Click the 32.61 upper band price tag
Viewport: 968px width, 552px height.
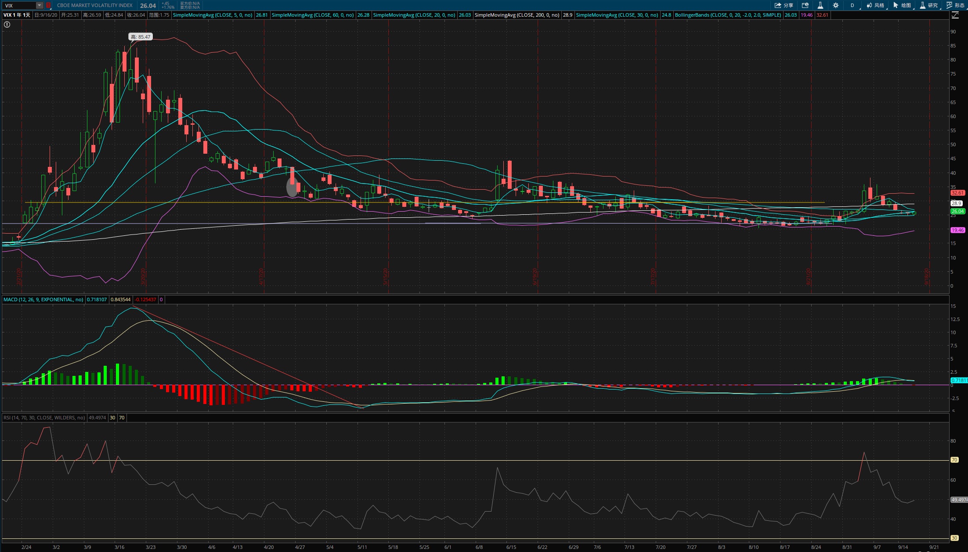(957, 193)
